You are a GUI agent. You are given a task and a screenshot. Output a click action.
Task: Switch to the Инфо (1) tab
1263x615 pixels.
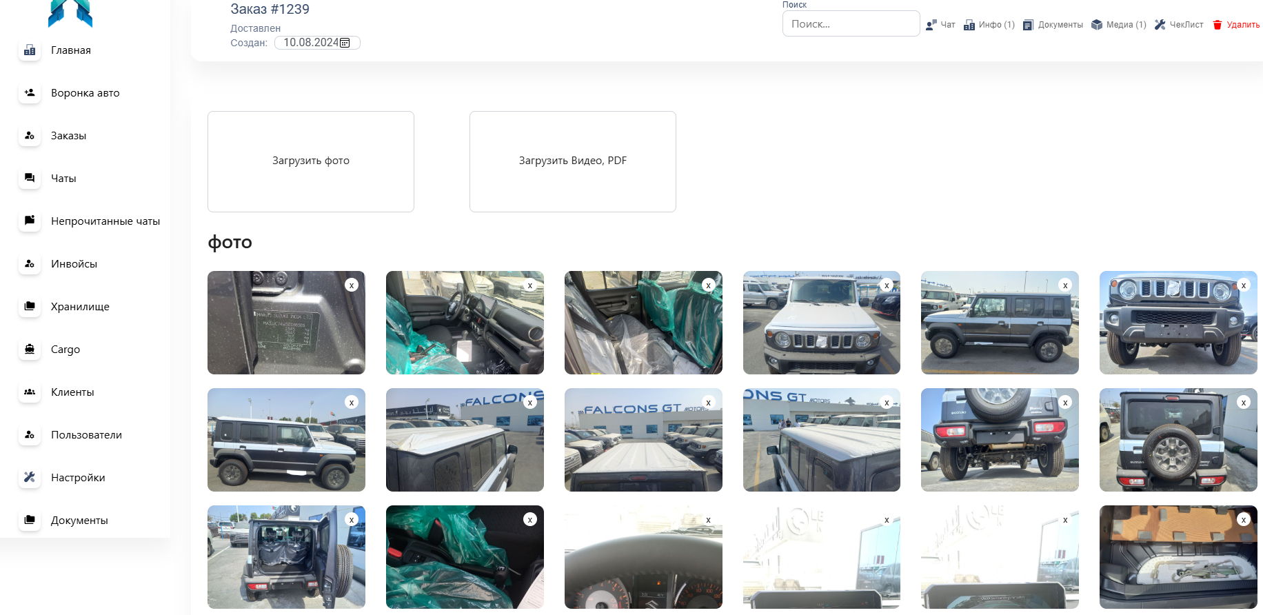pos(989,25)
